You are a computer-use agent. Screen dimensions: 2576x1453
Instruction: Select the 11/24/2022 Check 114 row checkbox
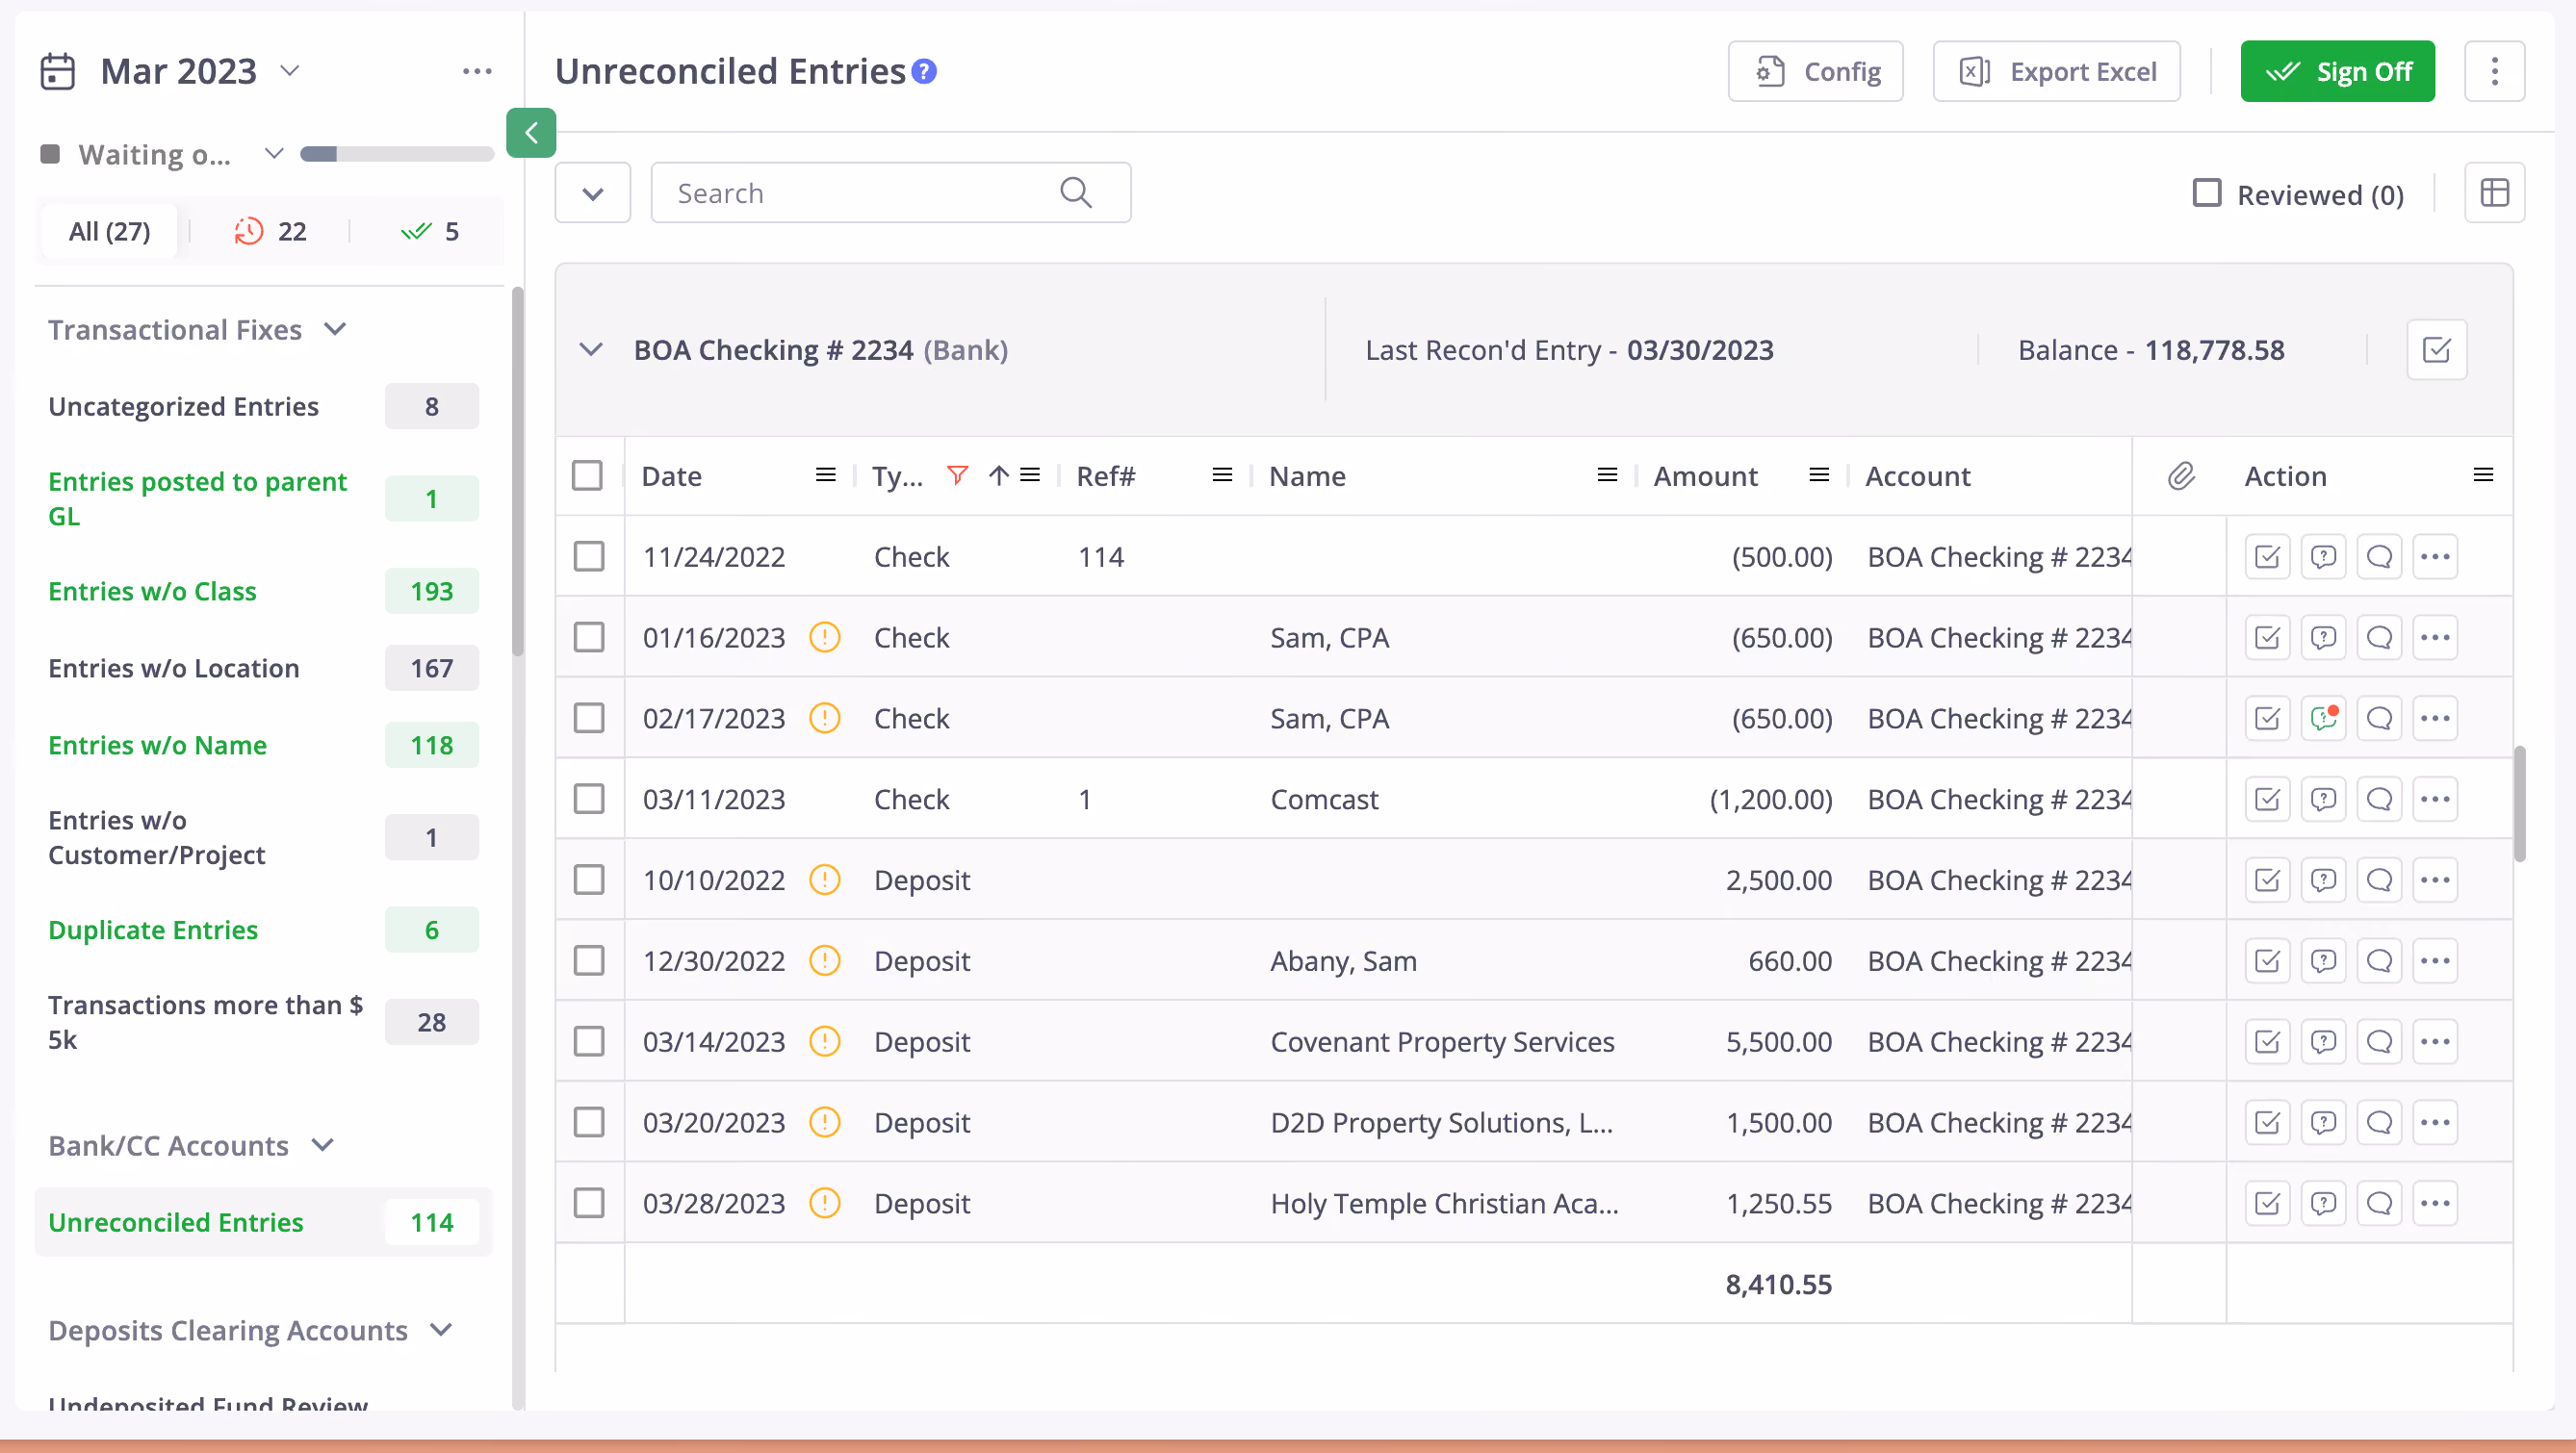tap(589, 556)
